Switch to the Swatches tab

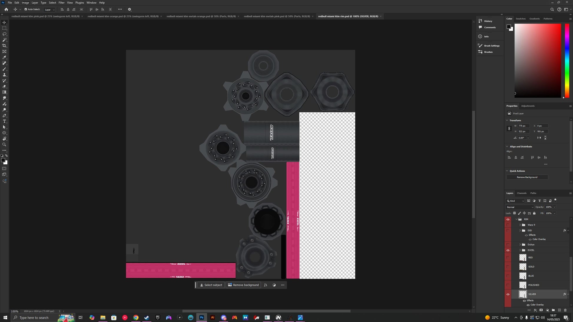(521, 19)
